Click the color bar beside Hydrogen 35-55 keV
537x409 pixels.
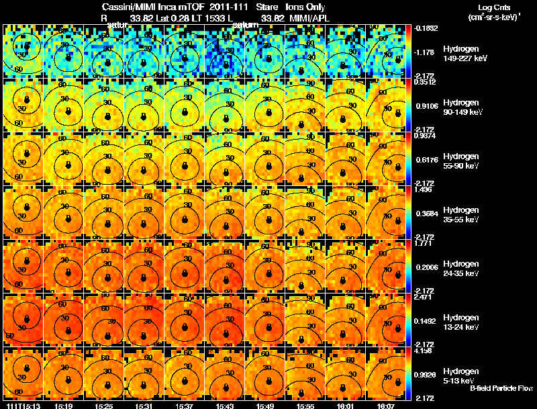tap(408, 212)
